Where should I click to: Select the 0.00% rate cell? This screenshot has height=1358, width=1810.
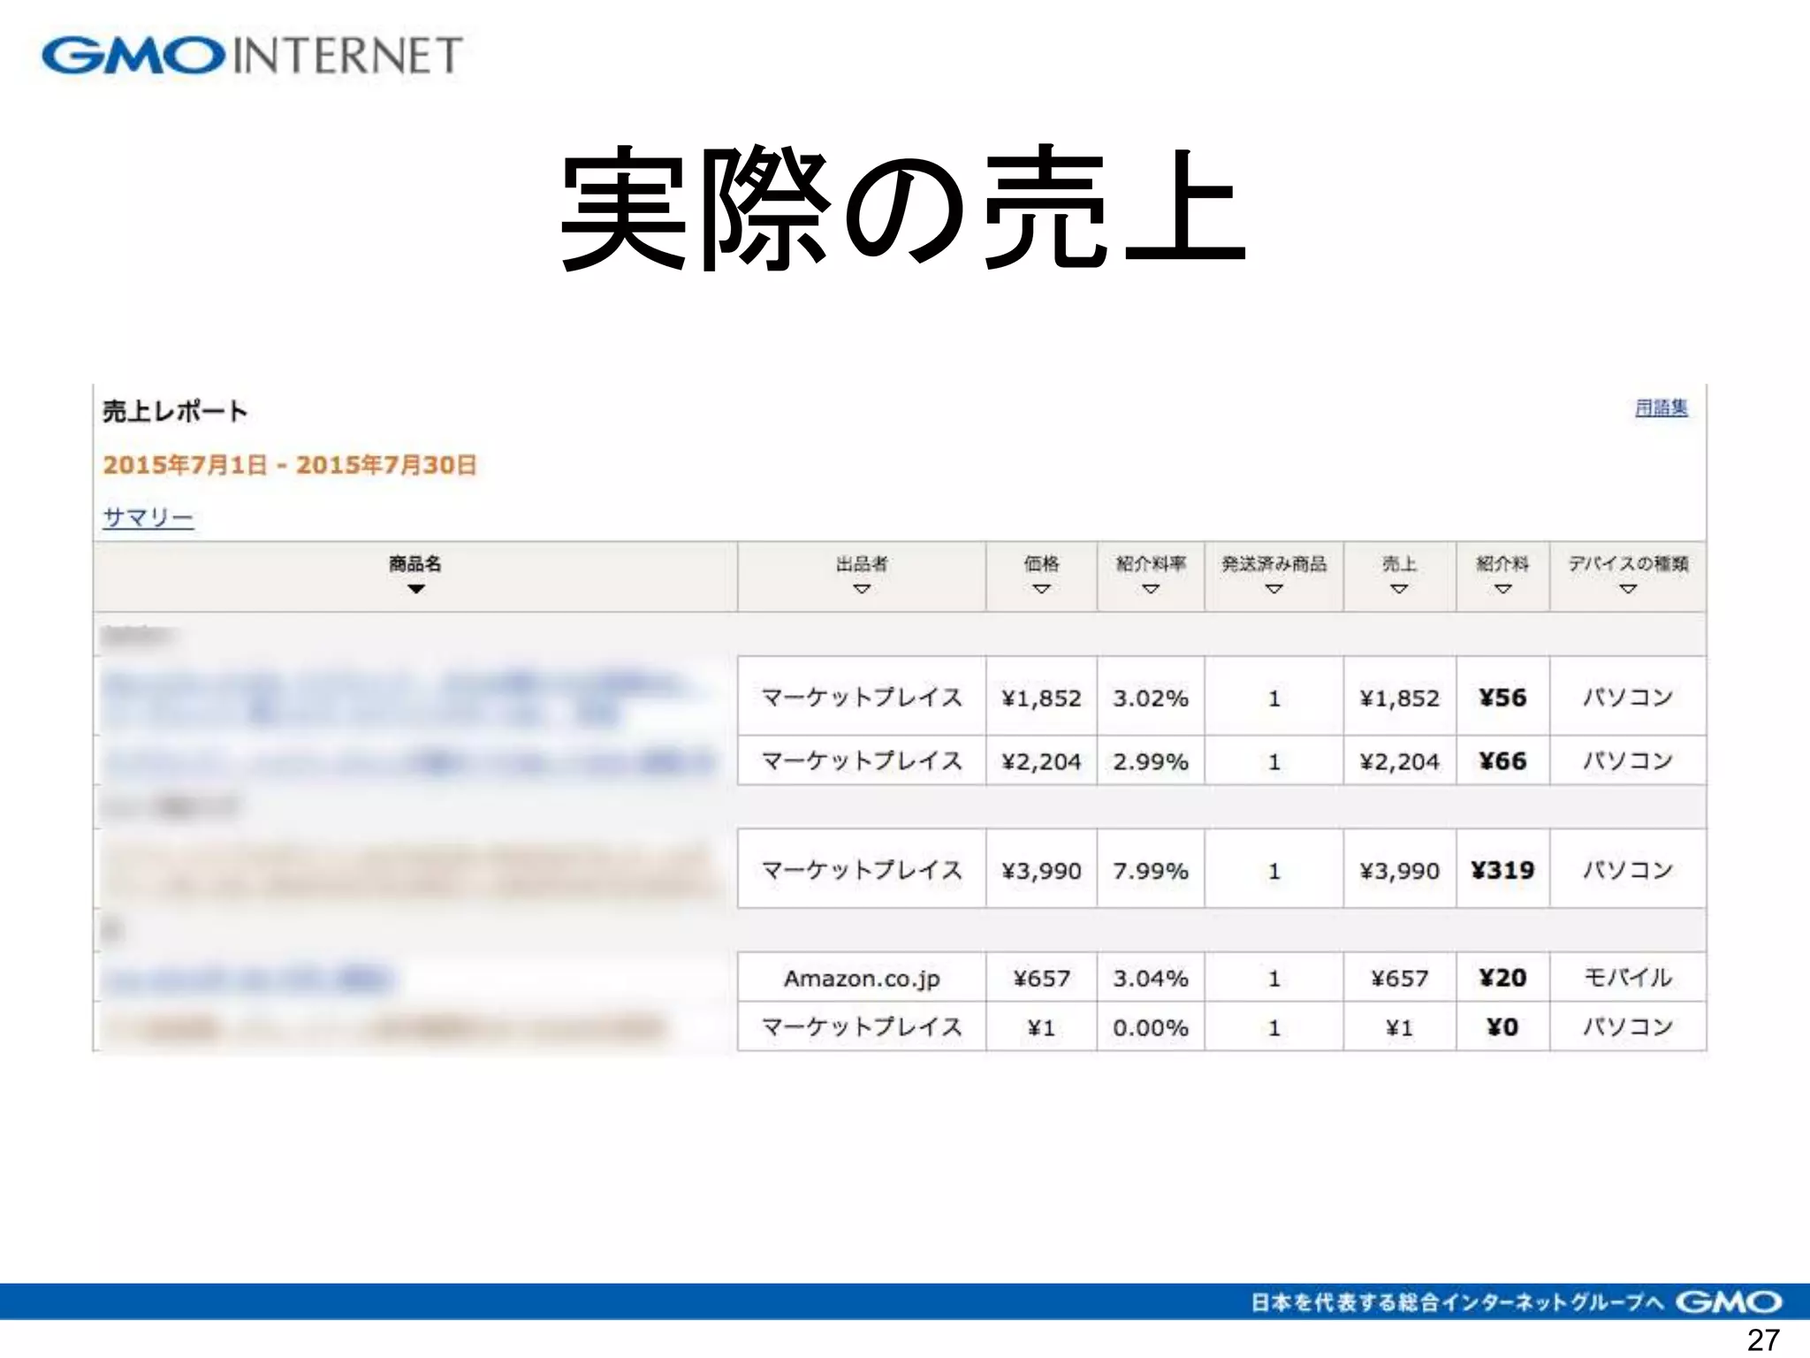[x=1151, y=1027]
